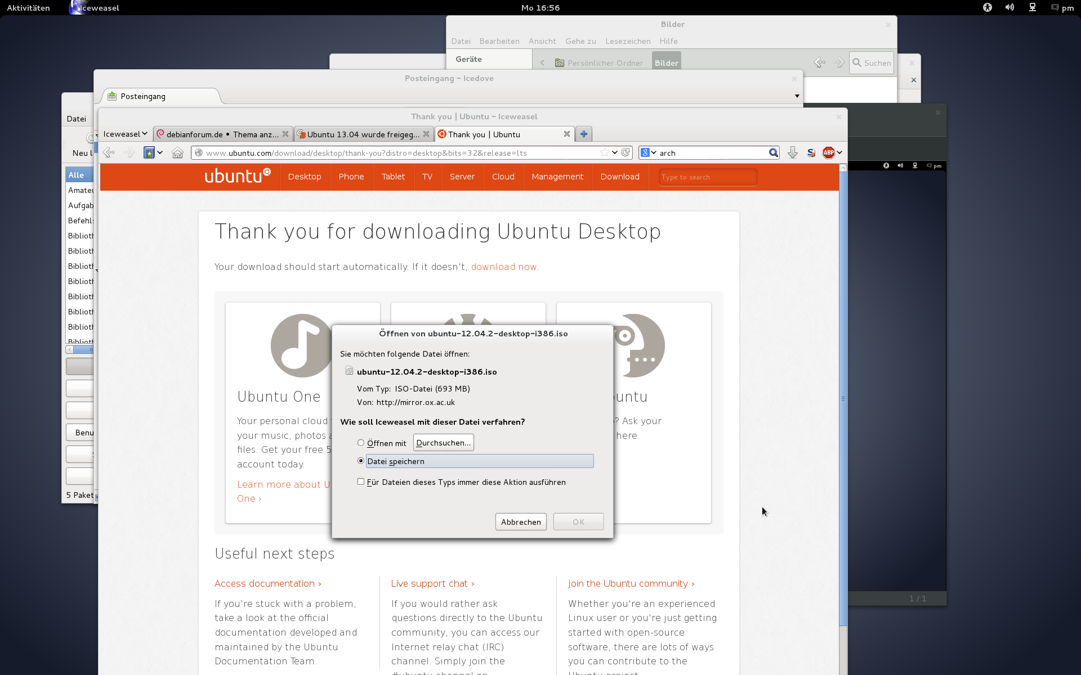
Task: Click the Abbrechen button
Action: [520, 522]
